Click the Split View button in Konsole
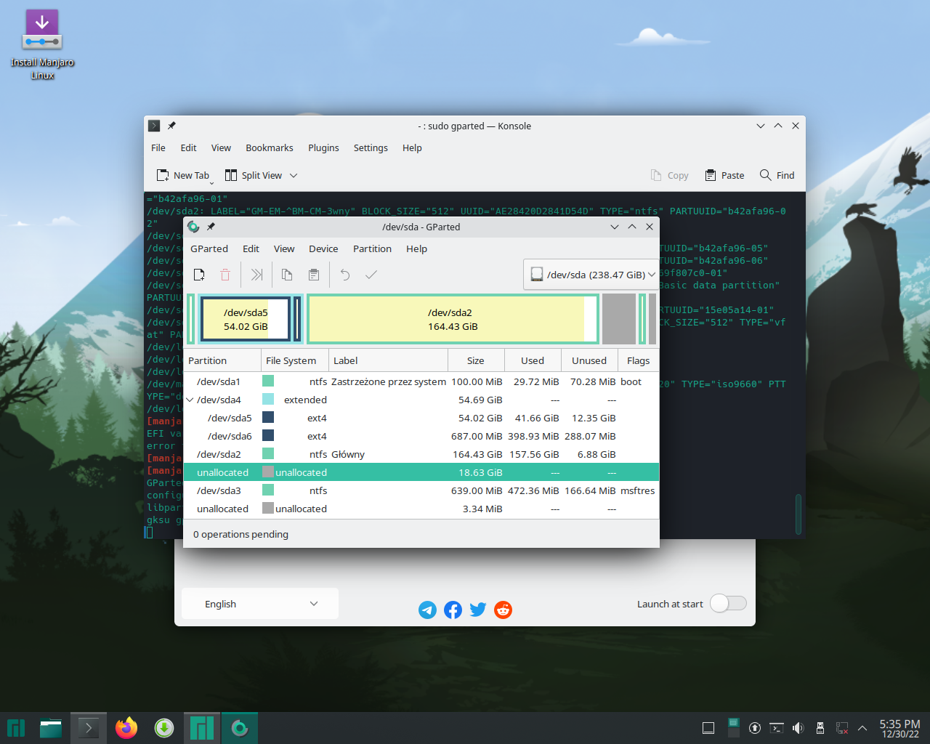The width and height of the screenshot is (930, 744). [x=254, y=175]
